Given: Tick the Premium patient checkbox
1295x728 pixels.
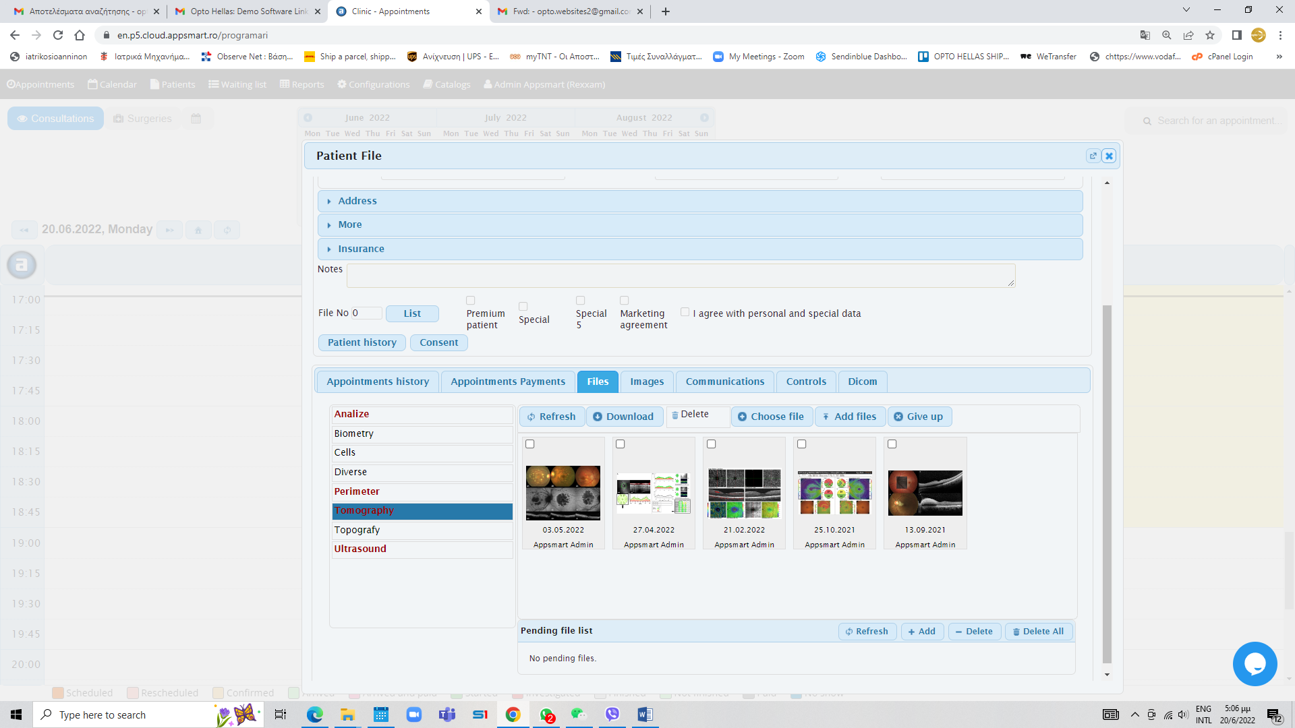Looking at the screenshot, I should click(x=471, y=301).
